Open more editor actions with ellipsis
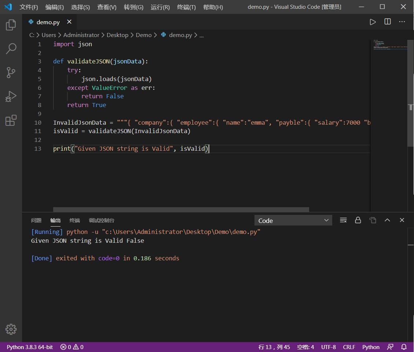Image resolution: width=414 pixels, height=352 pixels. point(402,22)
